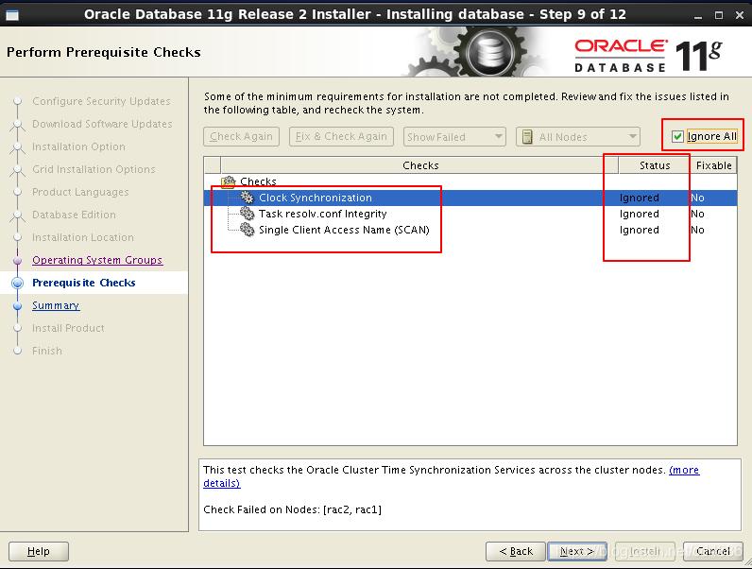Click the server icon in All Nodes dropdown
Viewport: 752px width, 569px height.
[527, 137]
